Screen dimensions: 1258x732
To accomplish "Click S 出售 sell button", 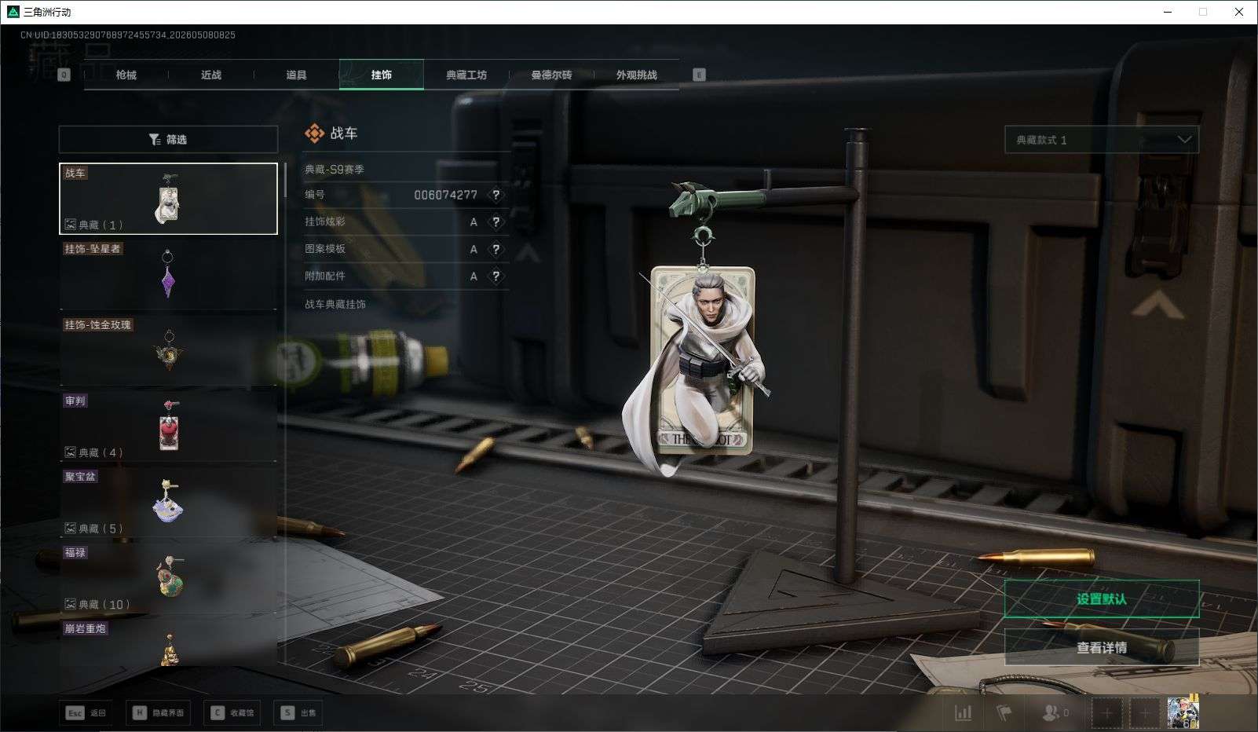I will click(x=298, y=712).
